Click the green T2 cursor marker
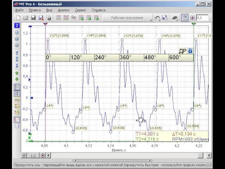The image size is (225, 169). (194, 24)
